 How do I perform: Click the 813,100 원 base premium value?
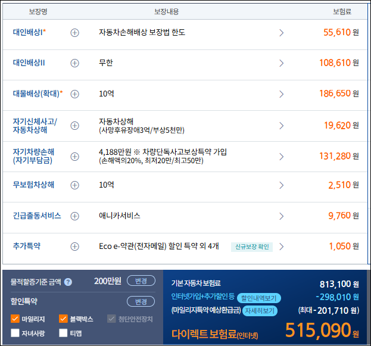pos(339,284)
